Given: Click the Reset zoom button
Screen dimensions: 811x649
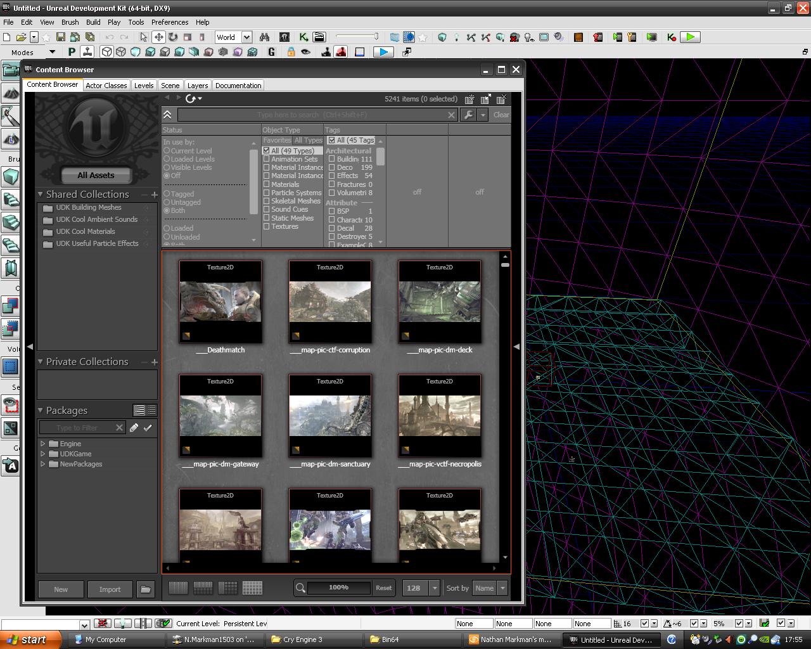Looking at the screenshot, I should click(x=383, y=588).
